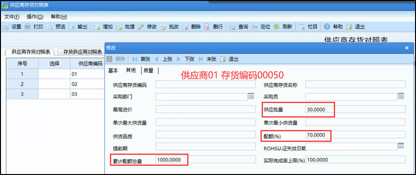
Task: Click the 单次最小供货量 input field
Action: [356, 122]
